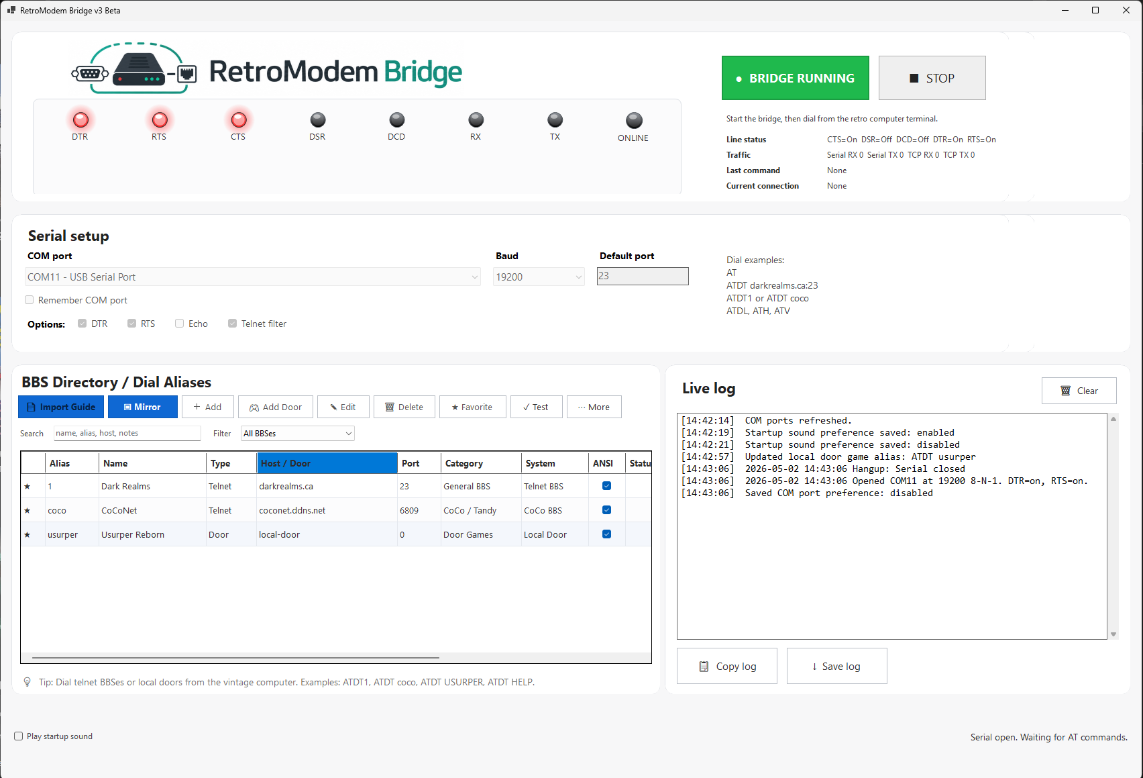Screen dimensions: 1143x778
Task: Click favorite star for Usurper Reborn row
Action: [x=28, y=534]
